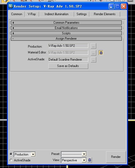The height and width of the screenshot is (168, 135).
Task: Toggle the lock icon next to View dropdown
Action: pos(90,160)
